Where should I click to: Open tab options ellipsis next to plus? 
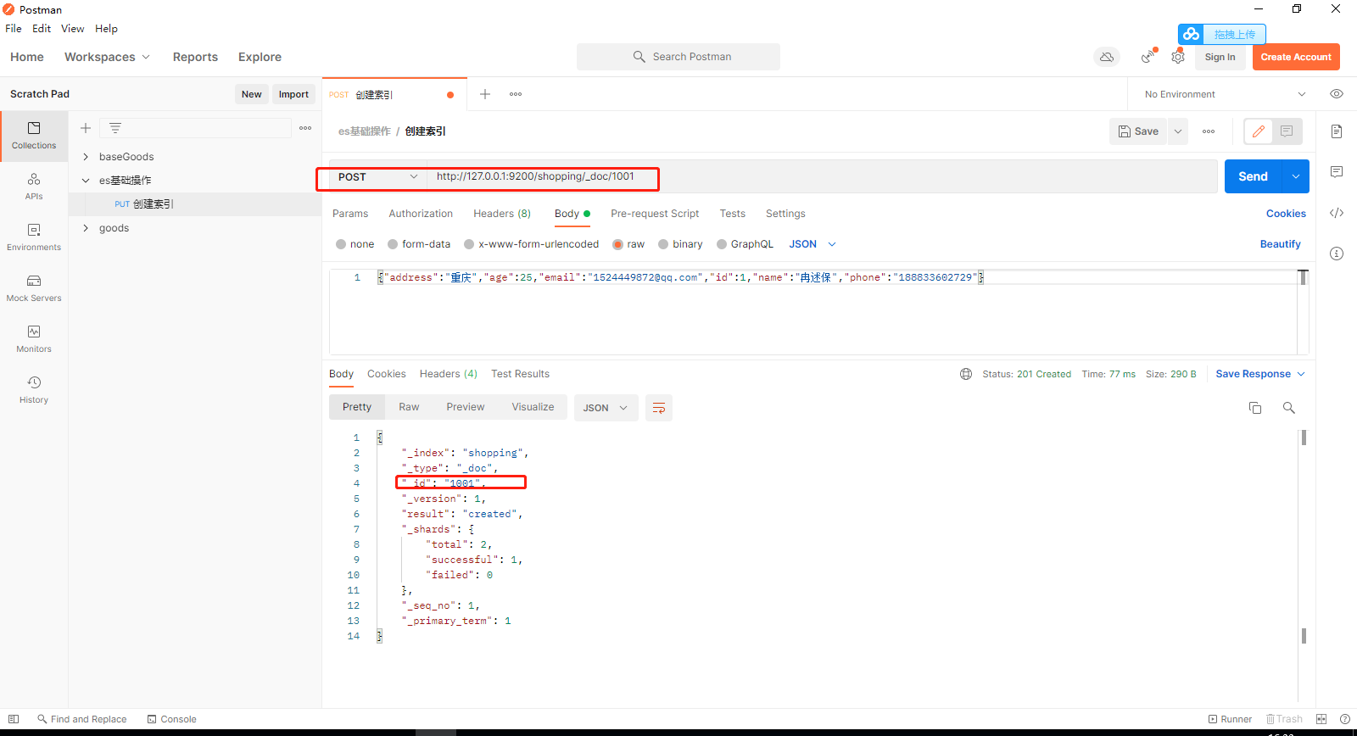516,94
